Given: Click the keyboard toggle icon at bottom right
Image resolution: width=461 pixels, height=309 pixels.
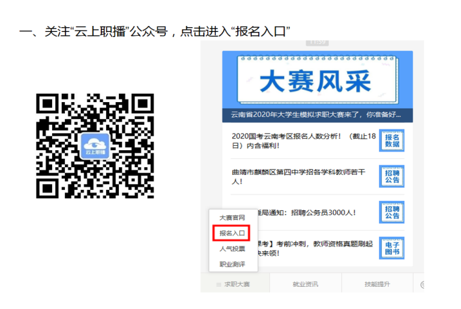Looking at the screenshot, I should 422,284.
